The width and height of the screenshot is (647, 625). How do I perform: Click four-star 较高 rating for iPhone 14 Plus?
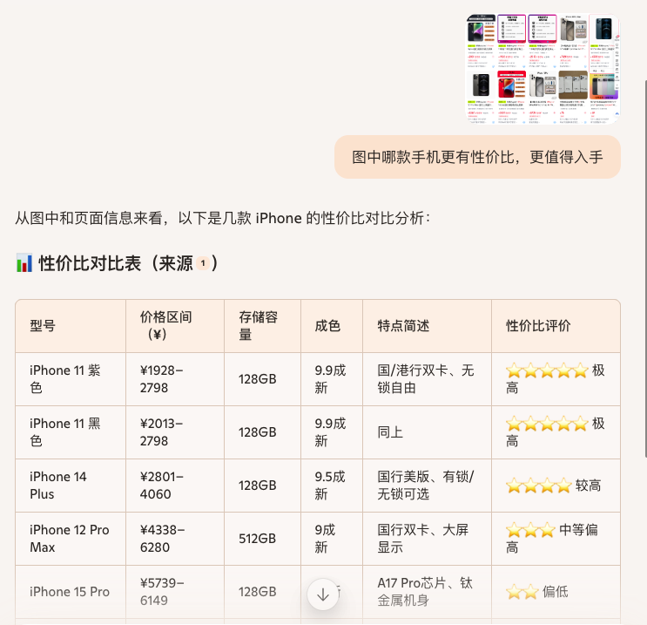tap(556, 486)
